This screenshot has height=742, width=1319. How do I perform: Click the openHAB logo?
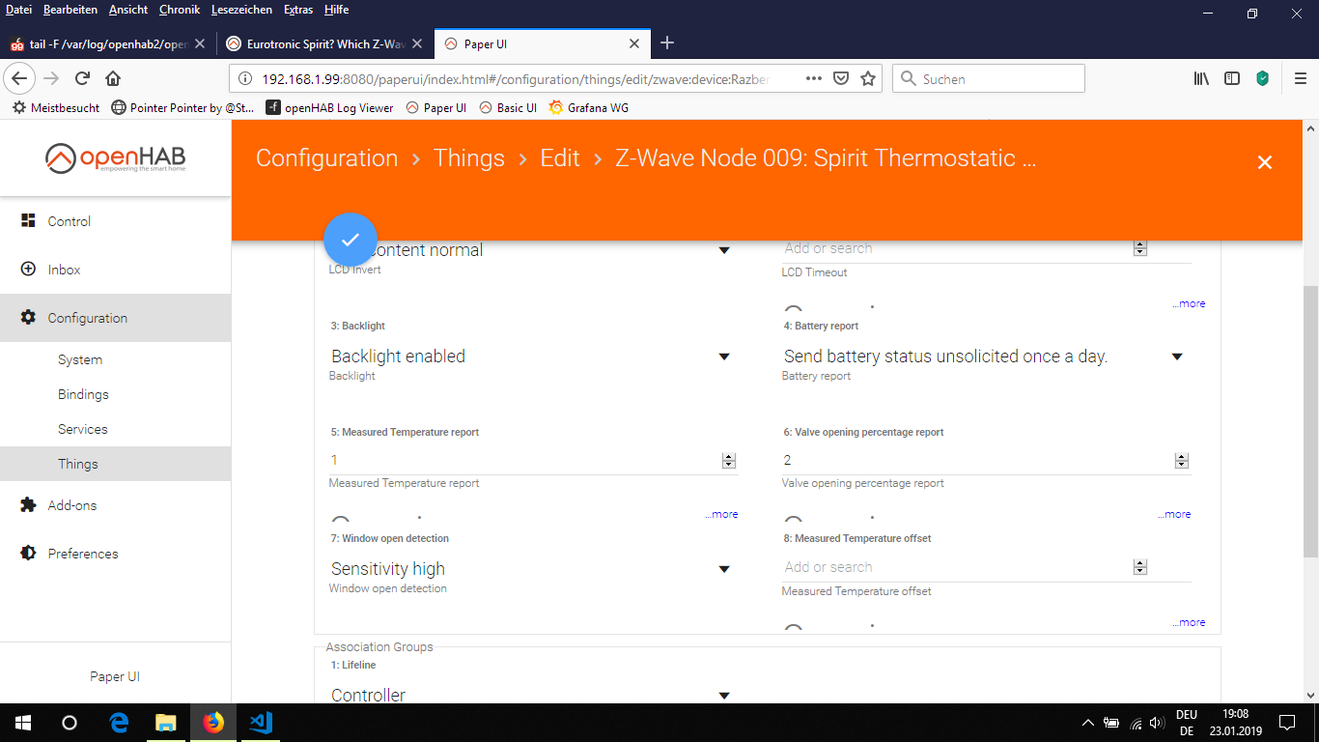pyautogui.click(x=116, y=157)
